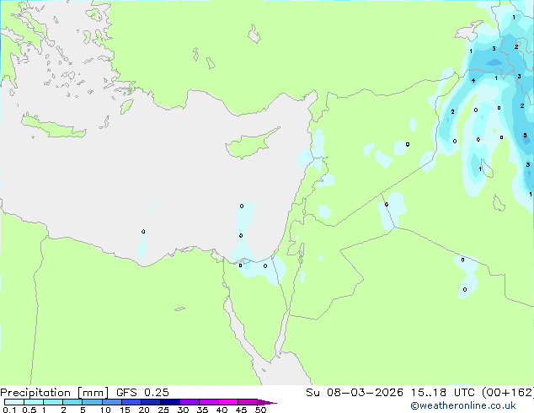Click the 1–2 mm legend swatch
Image resolution: width=534 pixels, height=413 pixels.
coord(53,402)
